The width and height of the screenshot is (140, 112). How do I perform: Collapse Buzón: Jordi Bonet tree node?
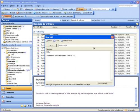pyautogui.click(x=2, y=48)
